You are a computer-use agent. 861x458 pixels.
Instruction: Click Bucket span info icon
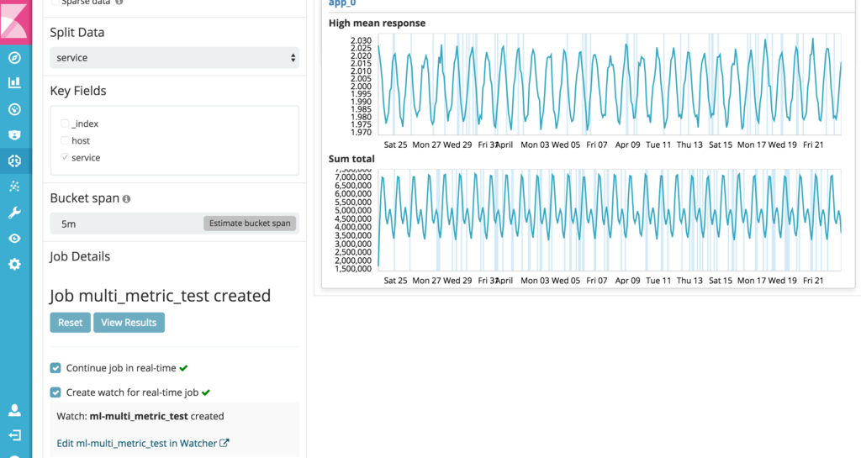126,199
